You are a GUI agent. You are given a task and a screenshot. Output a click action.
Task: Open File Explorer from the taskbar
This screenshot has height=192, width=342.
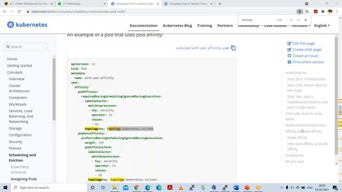(114, 187)
